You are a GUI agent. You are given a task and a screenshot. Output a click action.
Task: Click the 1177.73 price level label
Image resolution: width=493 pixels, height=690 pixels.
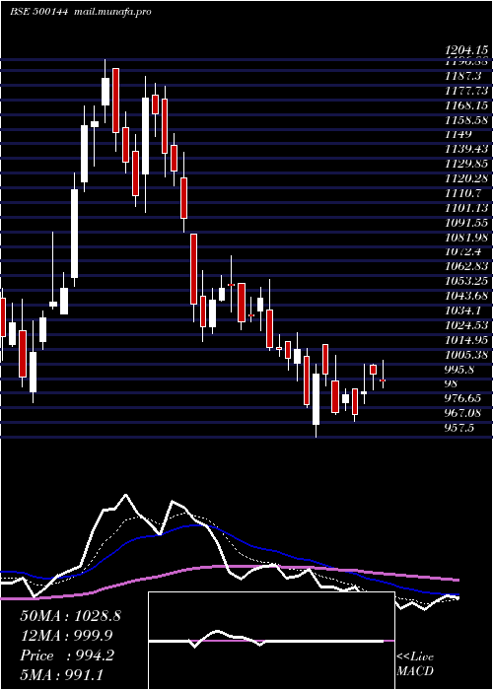point(466,91)
